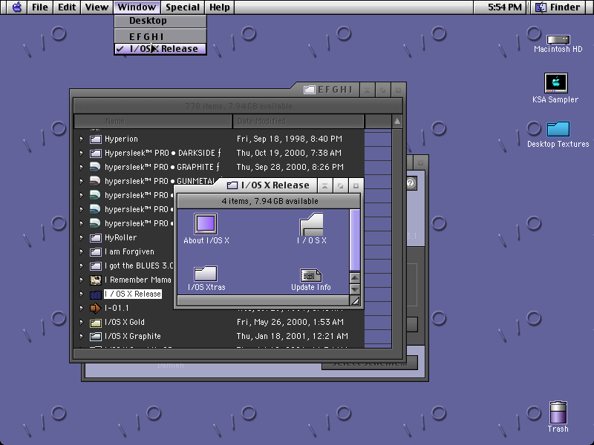Open the Apple menu
Screen dimensions: 594x445
(16, 7)
